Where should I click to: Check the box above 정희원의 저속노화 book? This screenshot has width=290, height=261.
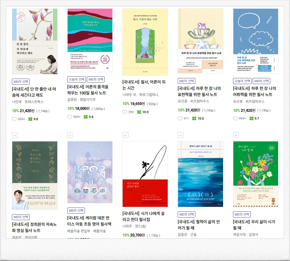15,135
